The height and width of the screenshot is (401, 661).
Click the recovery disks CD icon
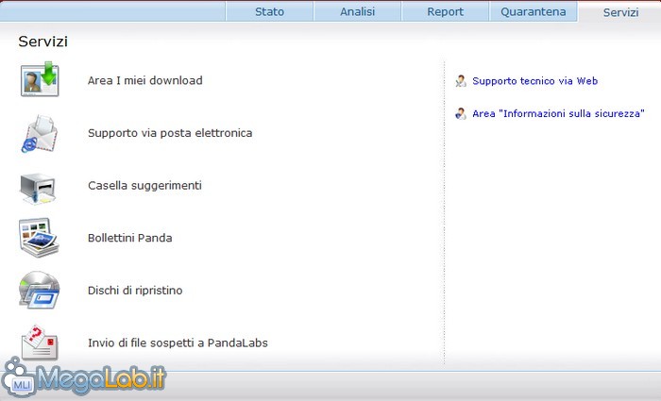40,290
